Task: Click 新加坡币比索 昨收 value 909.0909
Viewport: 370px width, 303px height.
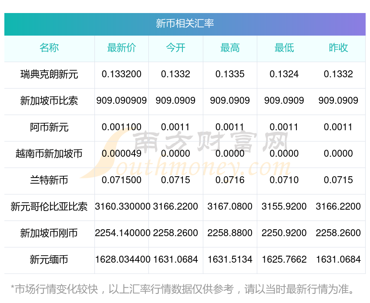Action: pos(338,101)
